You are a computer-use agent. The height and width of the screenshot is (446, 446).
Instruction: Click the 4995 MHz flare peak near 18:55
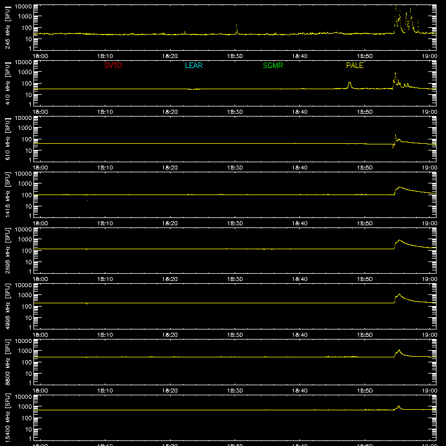click(x=399, y=294)
